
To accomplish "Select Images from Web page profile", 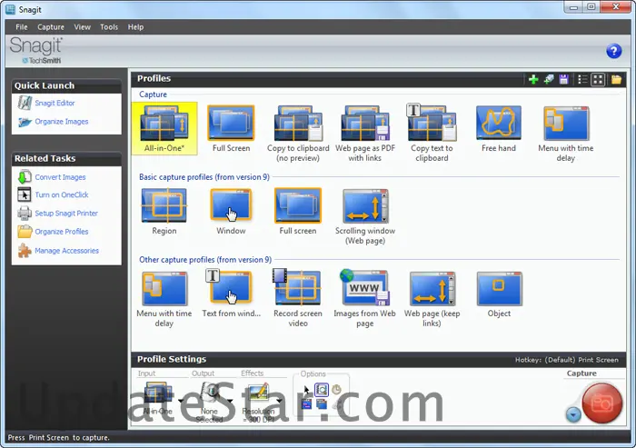I will click(364, 299).
